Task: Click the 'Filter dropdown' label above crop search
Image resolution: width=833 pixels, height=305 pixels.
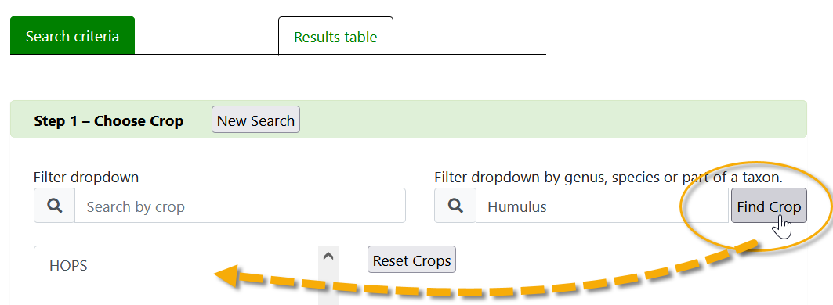Action: pyautogui.click(x=86, y=177)
